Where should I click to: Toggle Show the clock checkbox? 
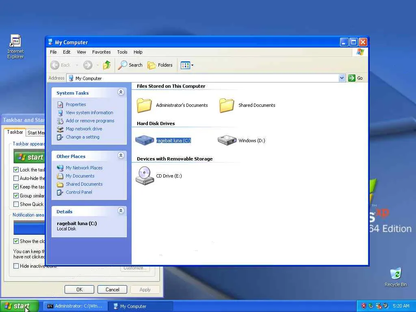coord(16,241)
